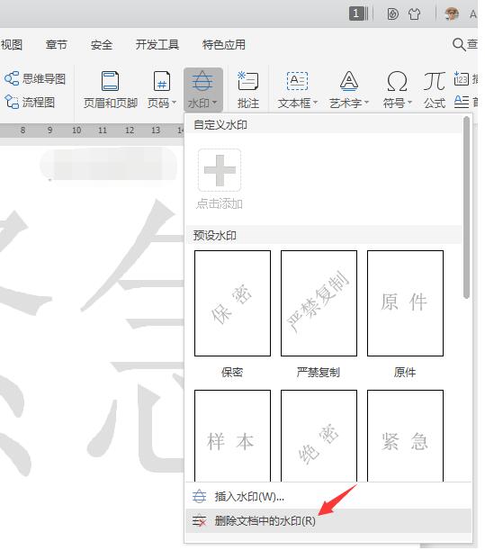
Task: Select the 样本 preset watermark thumbnail
Action: point(232,436)
